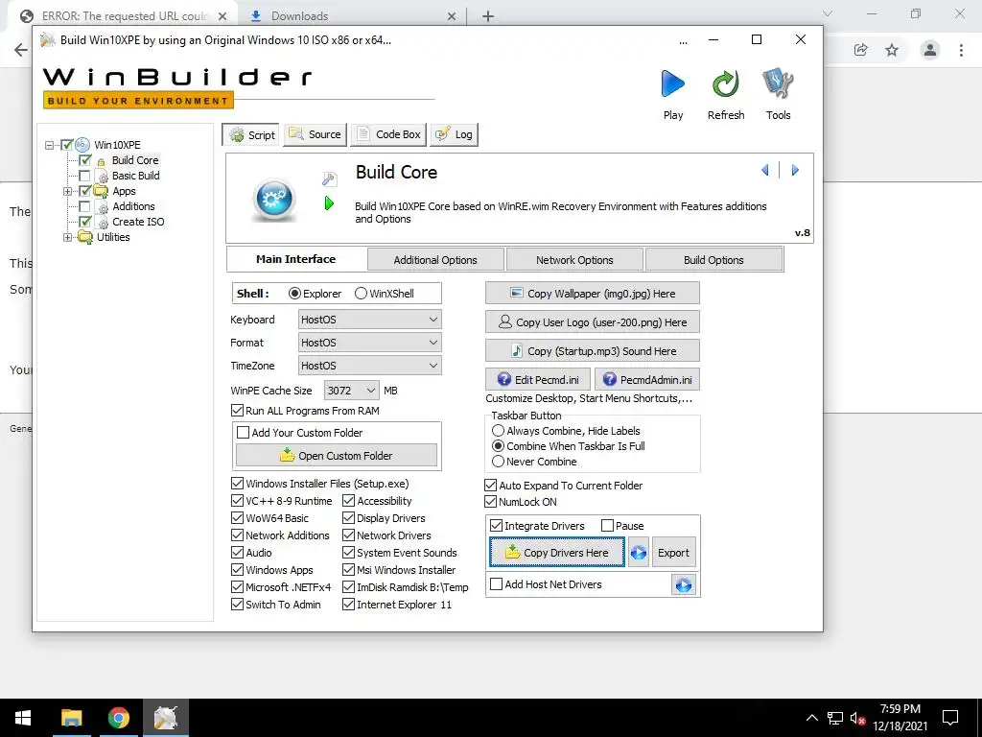Viewport: 982px width, 737px height.
Task: Uncheck Integrate Drivers
Action: [496, 526]
